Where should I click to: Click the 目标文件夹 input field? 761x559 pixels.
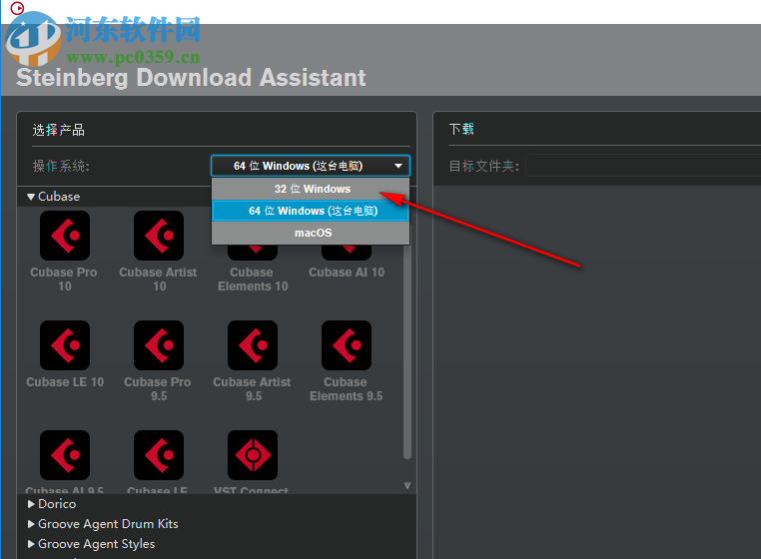click(x=643, y=166)
